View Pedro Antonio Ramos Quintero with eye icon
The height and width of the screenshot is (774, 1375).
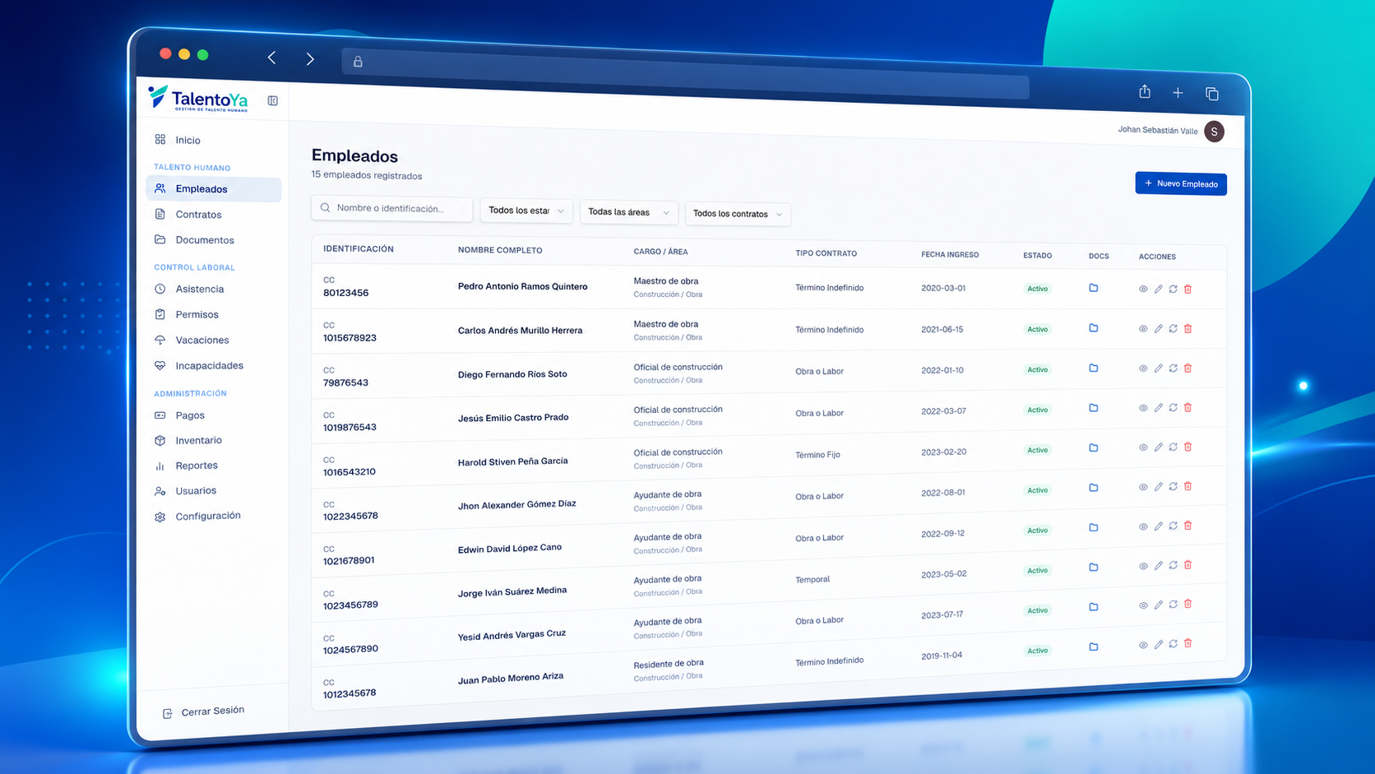point(1143,289)
